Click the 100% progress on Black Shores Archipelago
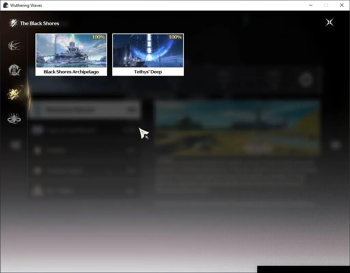Image resolution: width=350 pixels, height=273 pixels. click(99, 37)
